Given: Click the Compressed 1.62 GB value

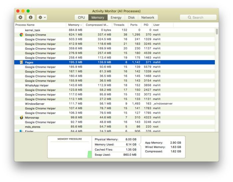Looking at the screenshot, I should 176,151.
